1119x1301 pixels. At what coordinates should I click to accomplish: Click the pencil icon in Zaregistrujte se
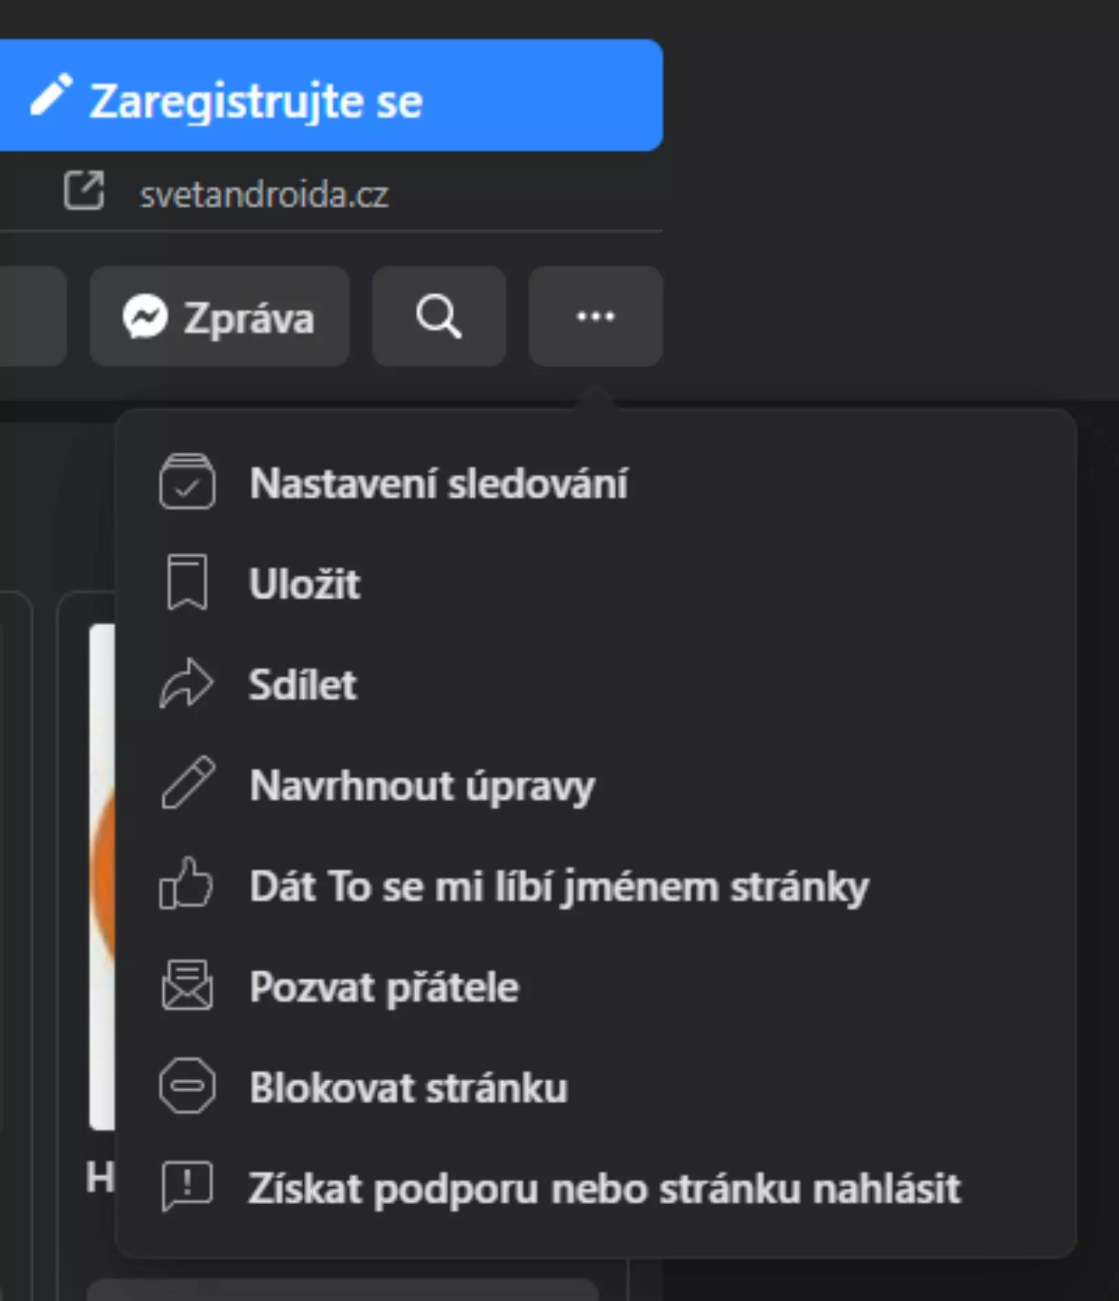coord(51,94)
